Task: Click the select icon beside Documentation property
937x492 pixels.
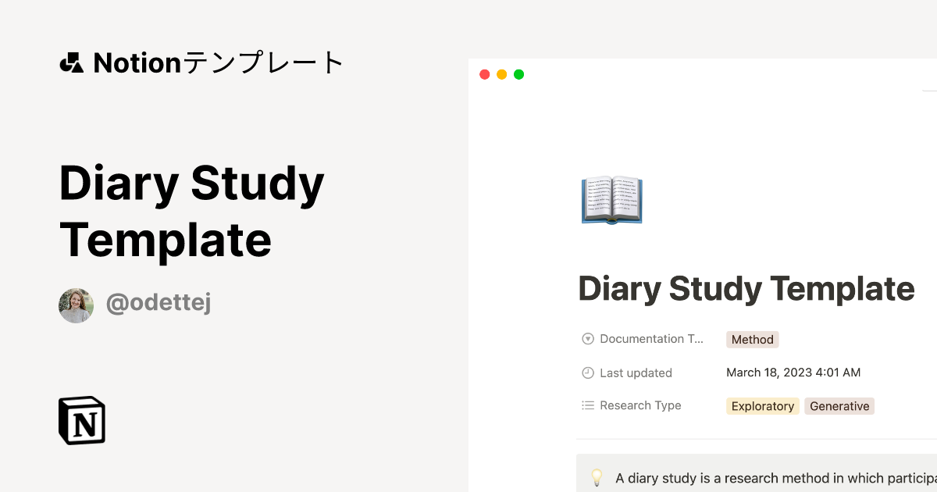Action: [588, 339]
